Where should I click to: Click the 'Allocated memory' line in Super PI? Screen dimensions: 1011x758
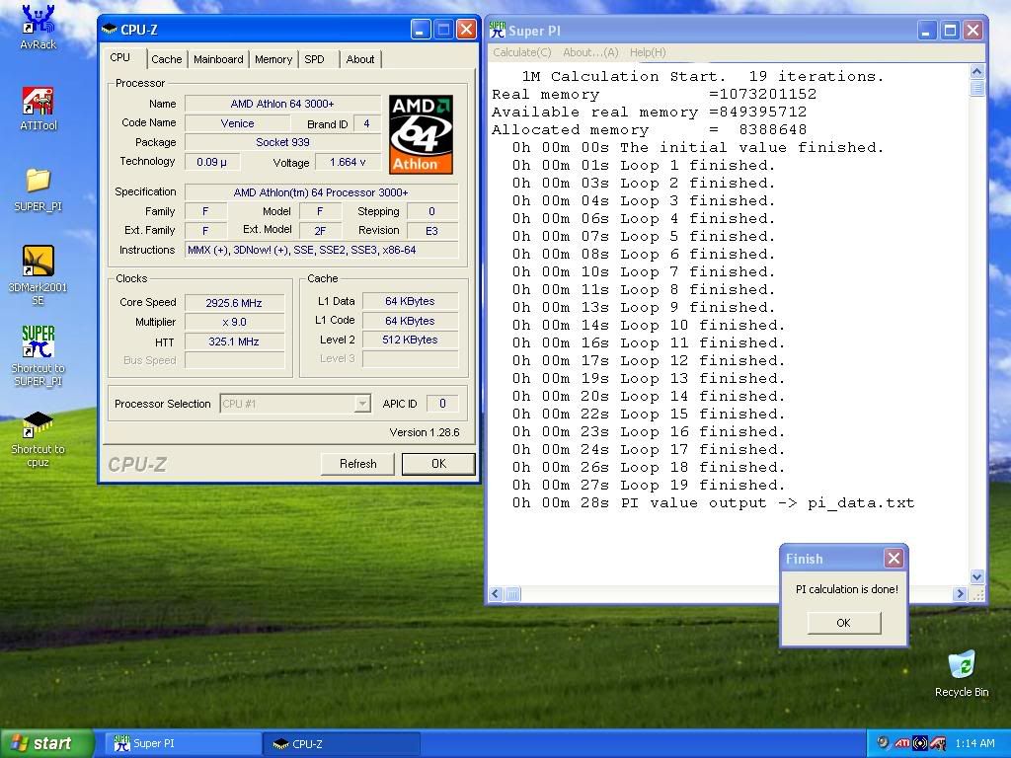click(650, 129)
